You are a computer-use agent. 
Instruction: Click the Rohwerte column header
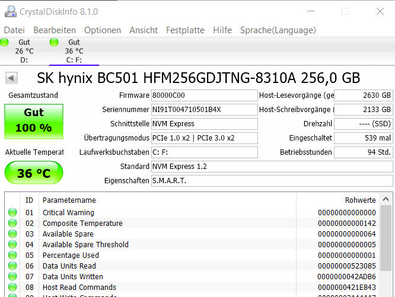pos(338,200)
